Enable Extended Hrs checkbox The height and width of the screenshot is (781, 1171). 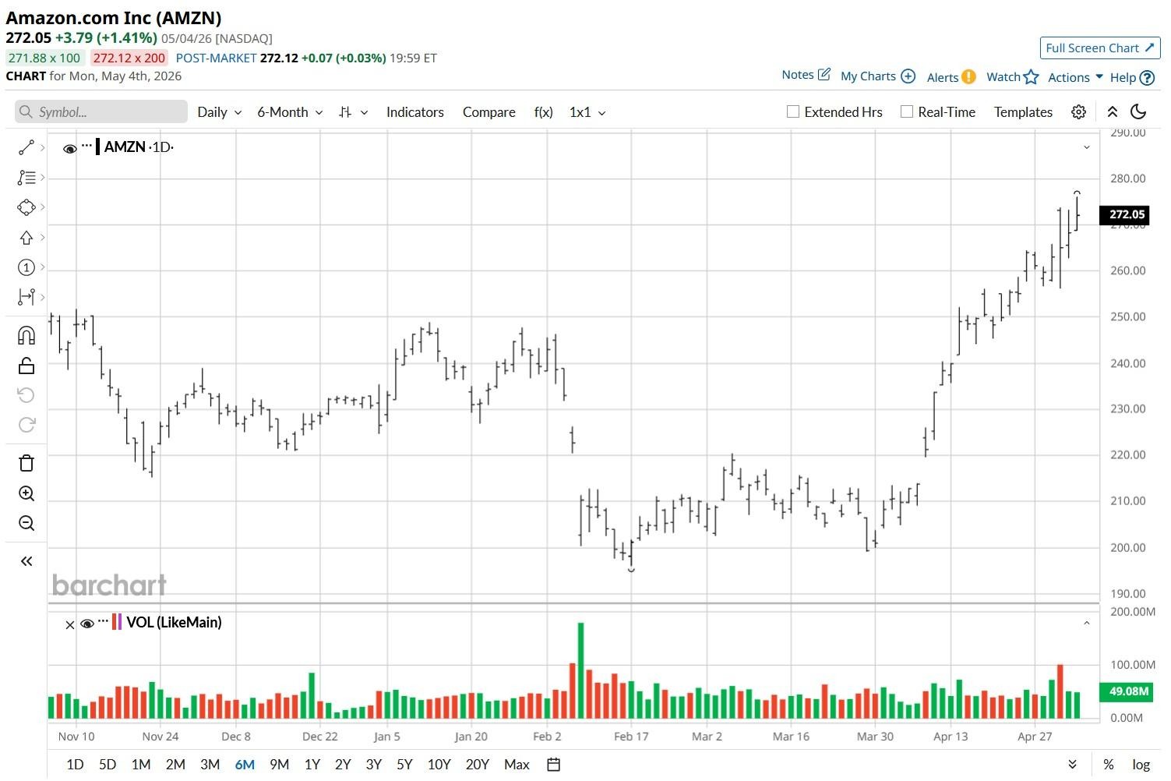click(793, 111)
